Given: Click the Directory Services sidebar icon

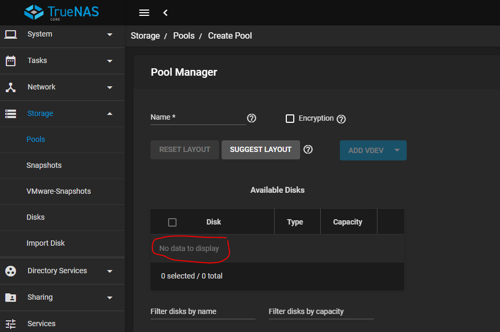Looking at the screenshot, I should pyautogui.click(x=11, y=271).
